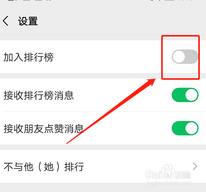Click the red arrow annotation graphic
This screenshot has height=192, width=206.
click(111, 111)
